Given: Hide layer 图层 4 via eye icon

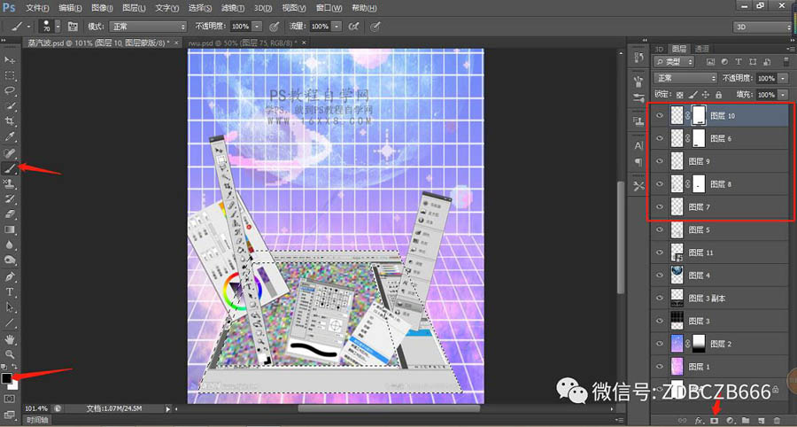Looking at the screenshot, I should coord(658,276).
